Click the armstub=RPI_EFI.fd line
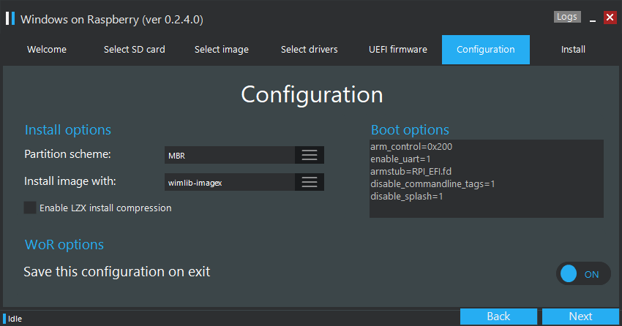The height and width of the screenshot is (326, 622). 411,172
